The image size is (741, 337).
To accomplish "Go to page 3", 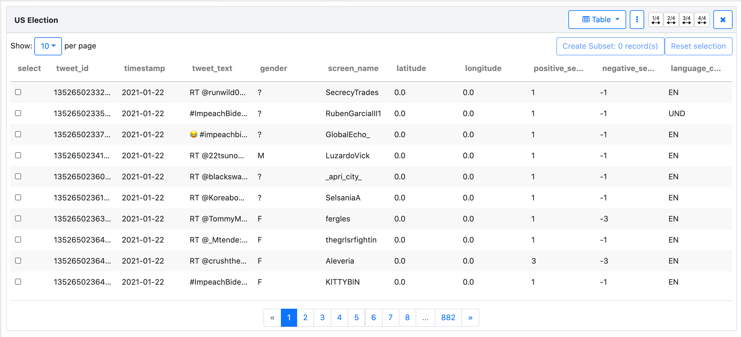I will [x=322, y=317].
